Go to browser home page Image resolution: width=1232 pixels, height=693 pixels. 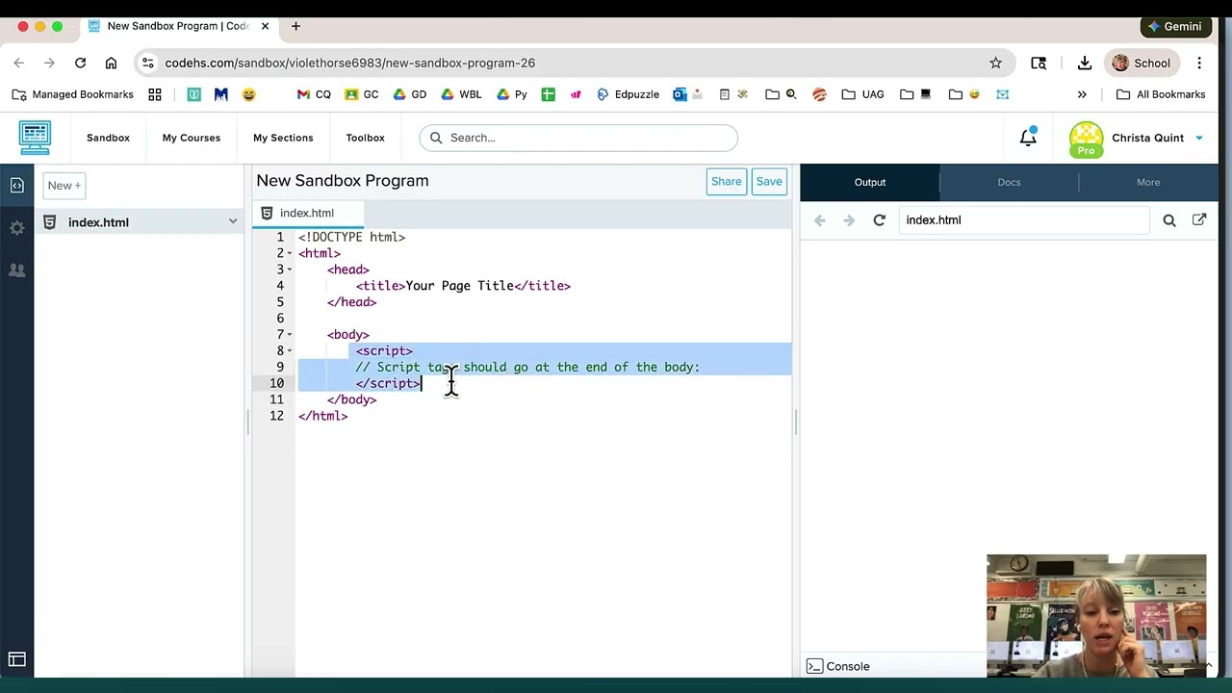point(111,63)
